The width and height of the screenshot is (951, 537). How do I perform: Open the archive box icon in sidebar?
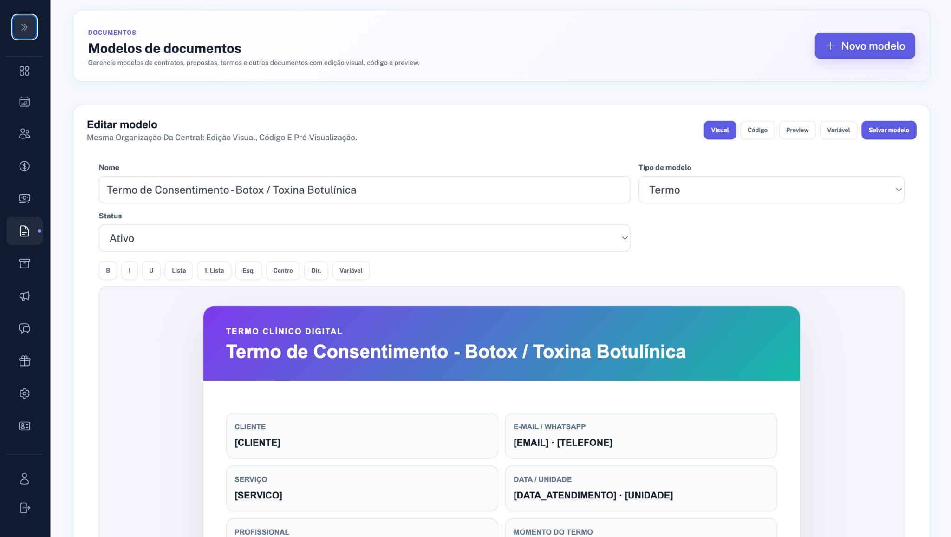tap(25, 263)
